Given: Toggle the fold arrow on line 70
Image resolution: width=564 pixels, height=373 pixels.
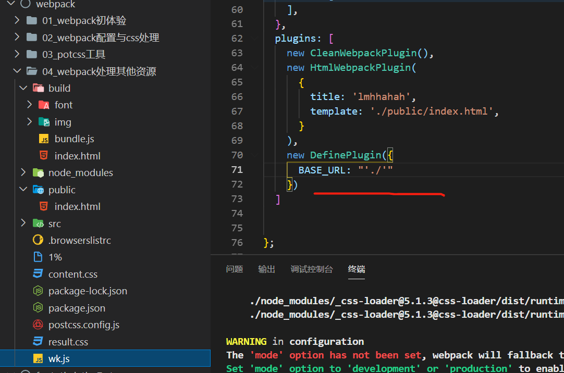Looking at the screenshot, I should point(255,155).
